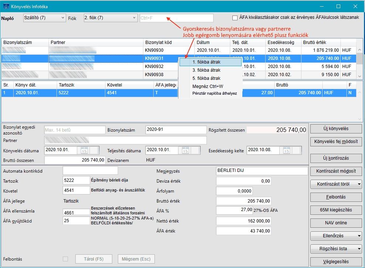
Task: Click the Partner column header
Action: (x=96, y=43)
